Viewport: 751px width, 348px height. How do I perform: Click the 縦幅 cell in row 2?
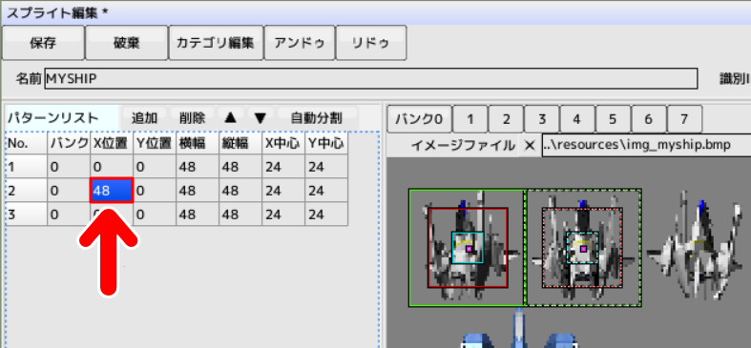240,191
